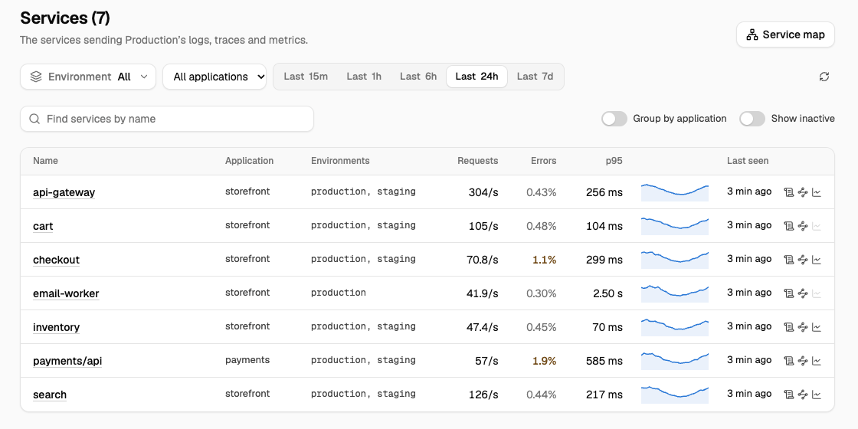
Task: Open traces icon for email-worker row
Action: [x=803, y=293]
